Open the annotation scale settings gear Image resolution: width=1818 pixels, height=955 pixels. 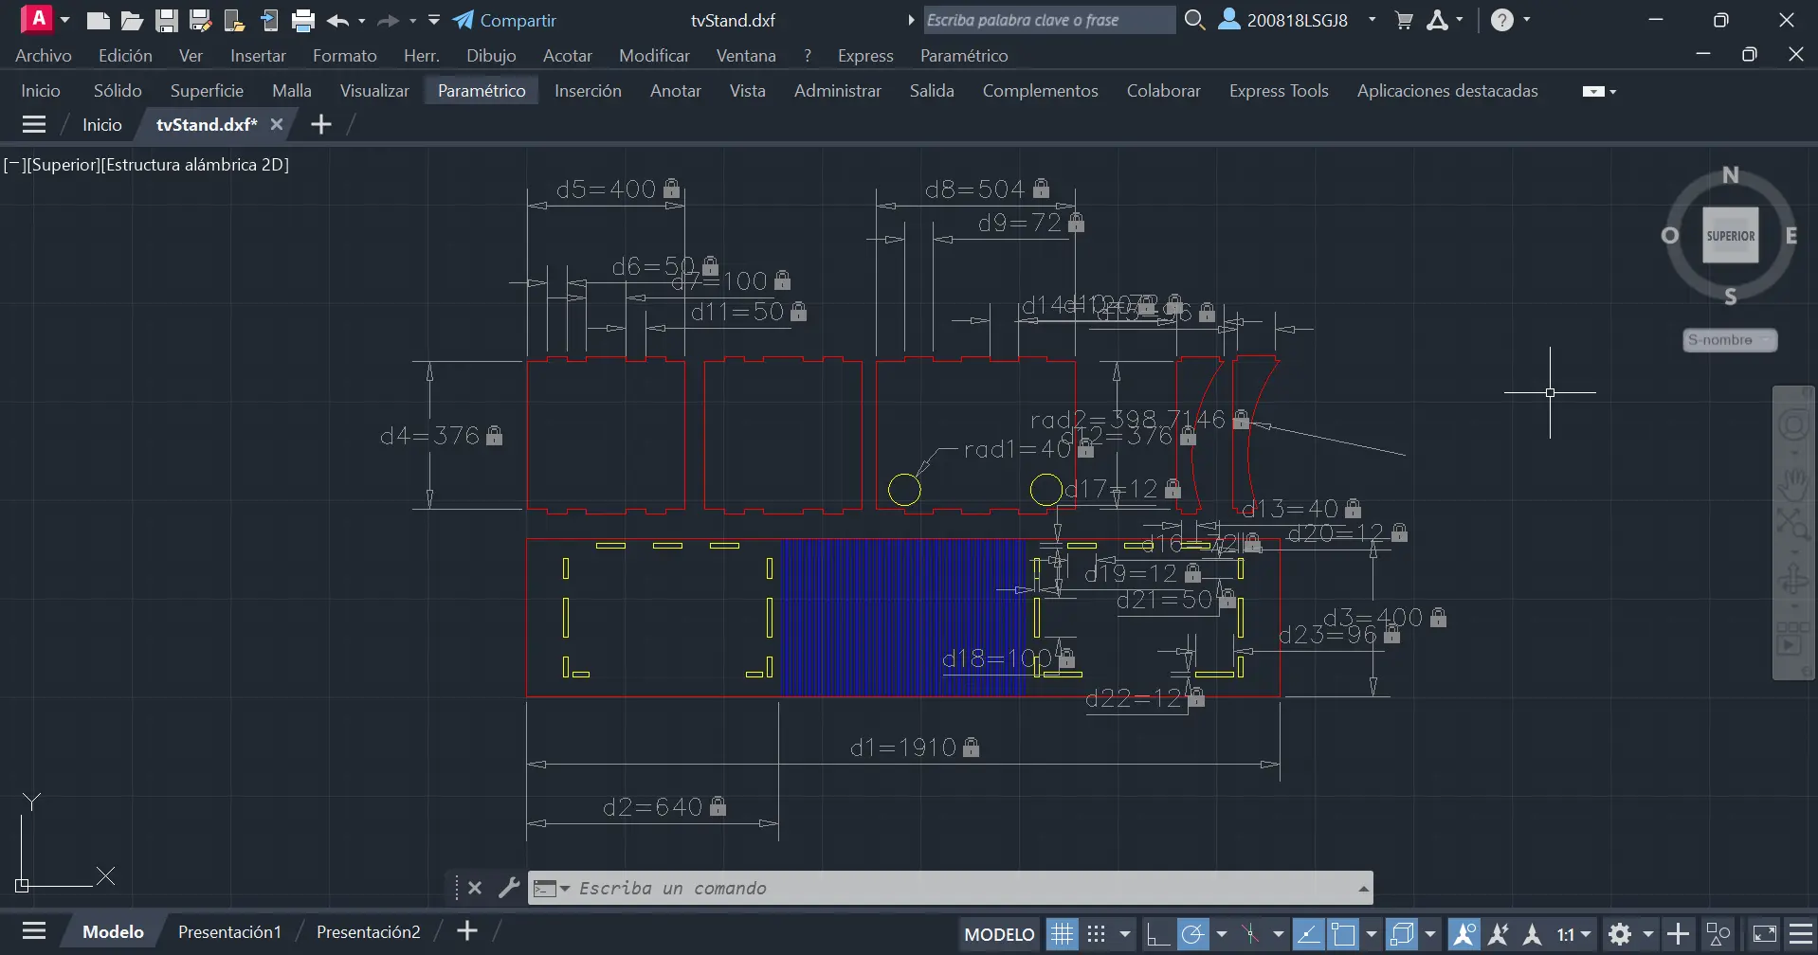tap(1618, 934)
